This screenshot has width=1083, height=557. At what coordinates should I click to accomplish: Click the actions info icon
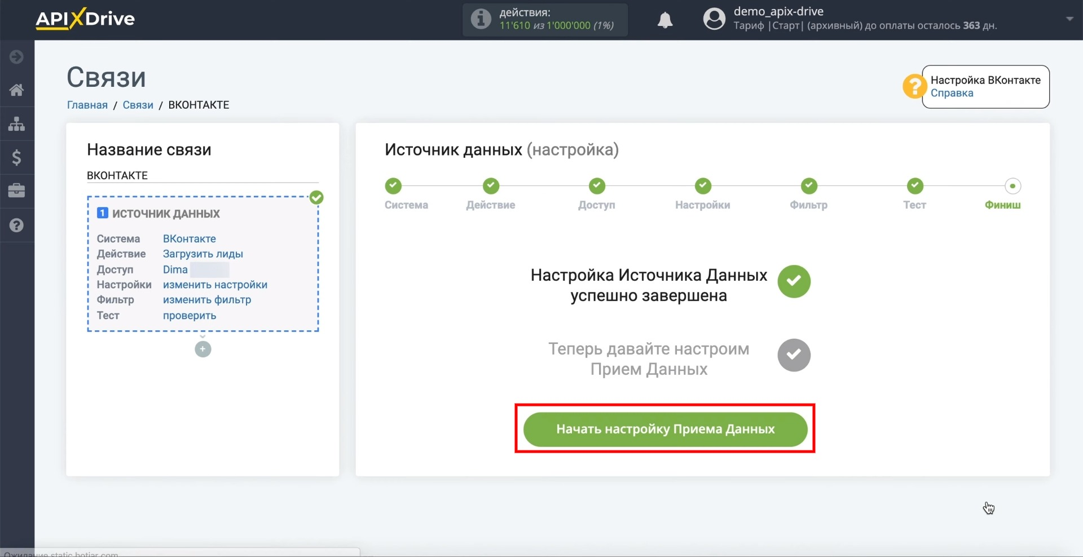click(481, 19)
